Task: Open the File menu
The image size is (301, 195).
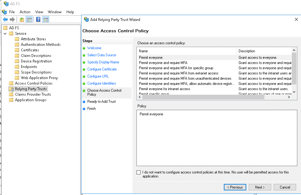Action: (12, 12)
